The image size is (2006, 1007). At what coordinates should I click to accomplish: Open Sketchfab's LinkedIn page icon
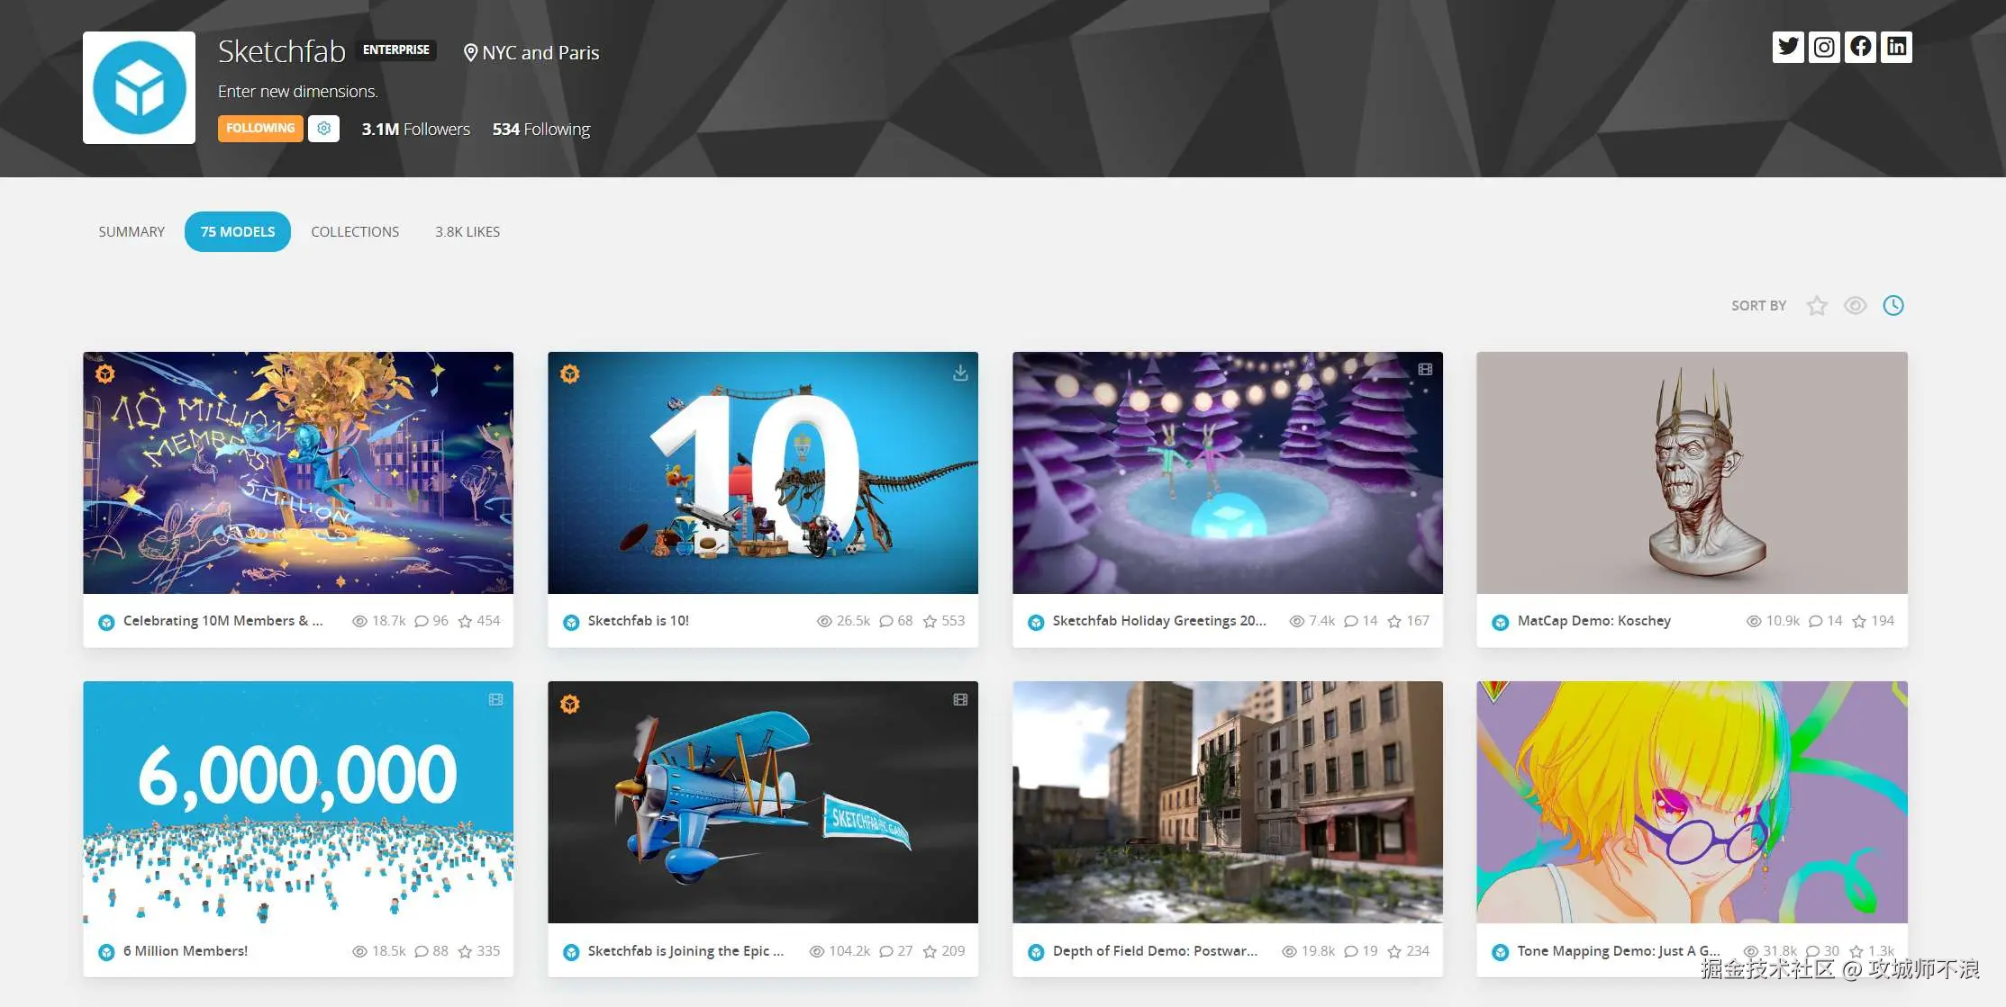click(x=1896, y=47)
